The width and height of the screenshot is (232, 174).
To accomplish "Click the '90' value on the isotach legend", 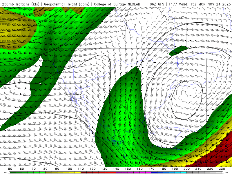I will 57,169.
